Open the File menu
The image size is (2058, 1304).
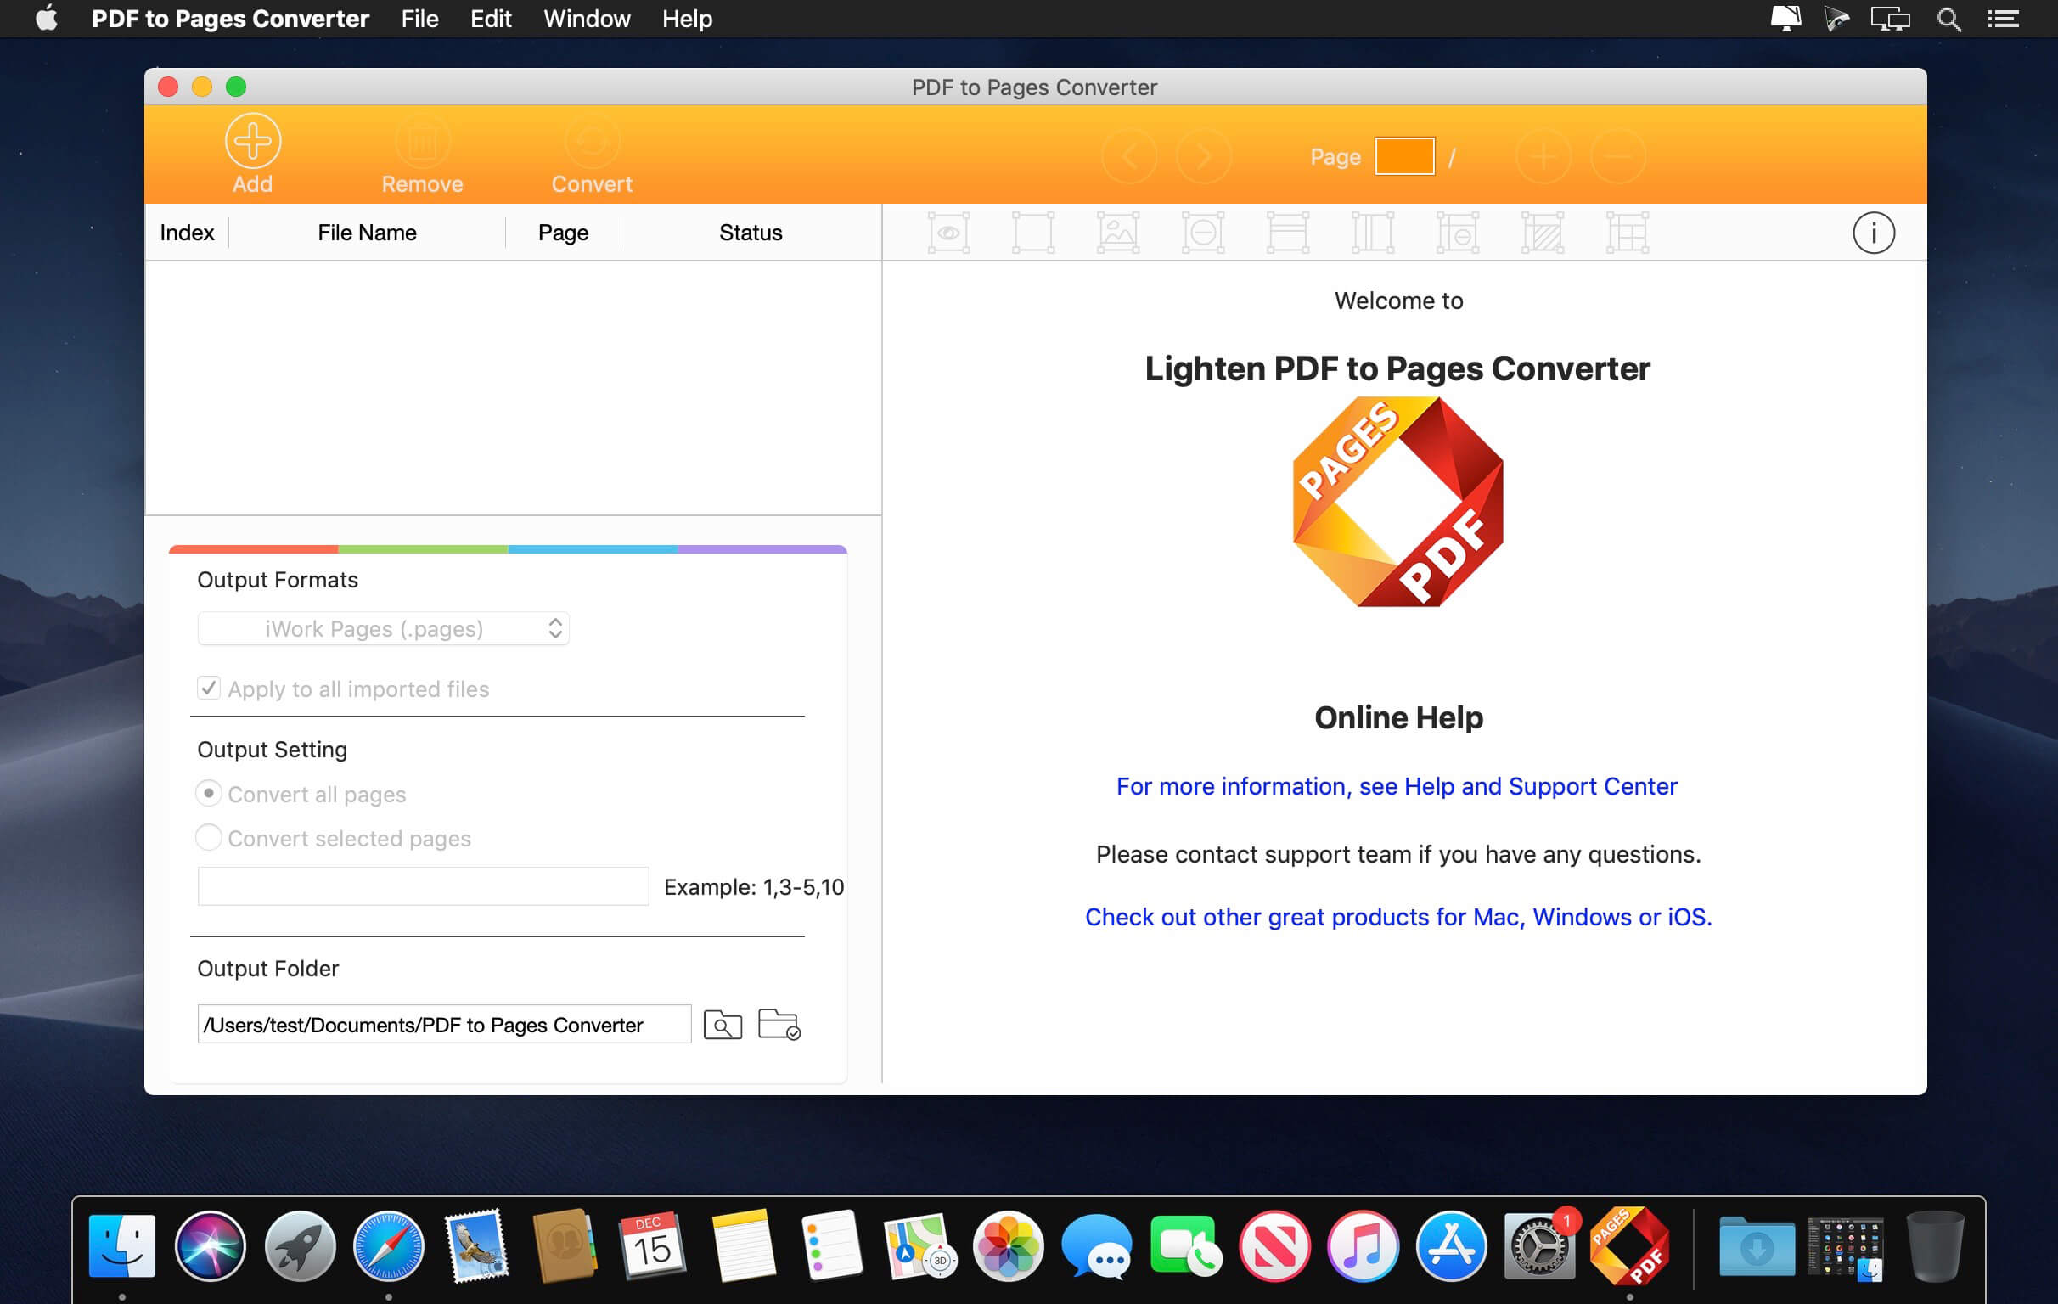tap(419, 19)
